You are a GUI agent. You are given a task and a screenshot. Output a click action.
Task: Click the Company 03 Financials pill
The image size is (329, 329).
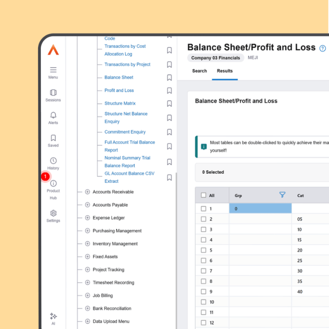point(215,58)
